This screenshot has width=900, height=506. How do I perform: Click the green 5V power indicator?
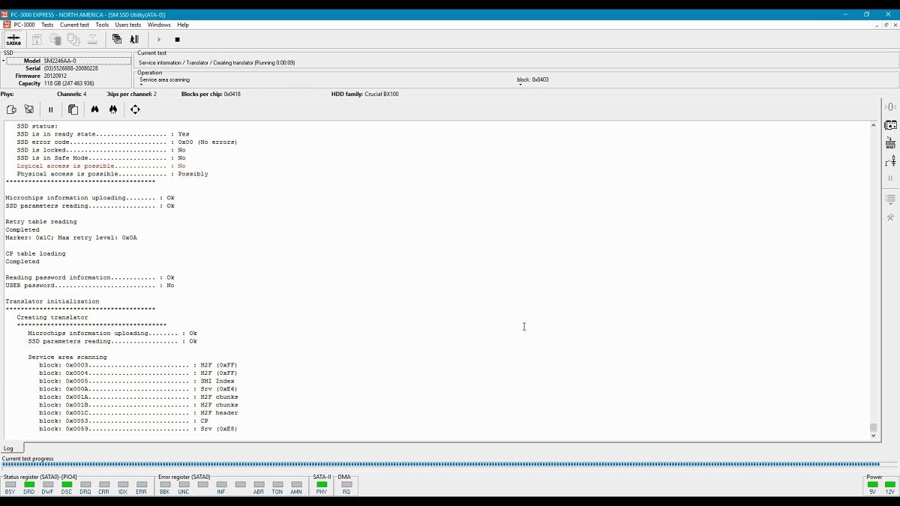click(x=872, y=485)
